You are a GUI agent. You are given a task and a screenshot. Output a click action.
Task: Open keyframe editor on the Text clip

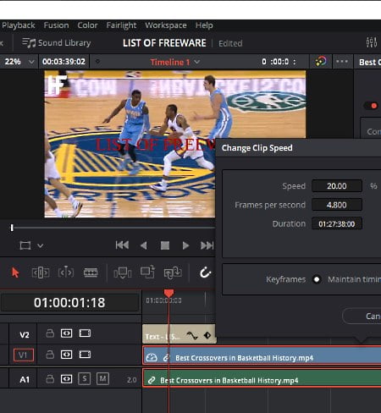207,335
